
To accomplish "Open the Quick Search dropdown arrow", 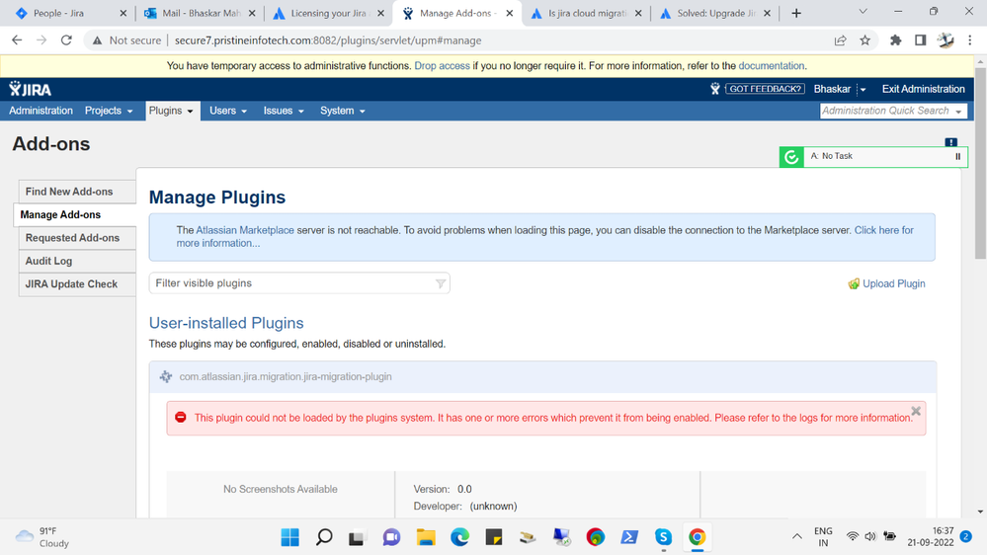I will pyautogui.click(x=958, y=112).
